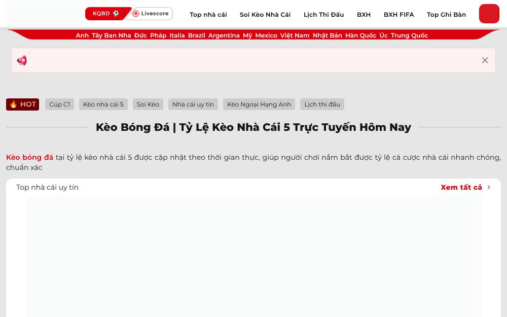The height and width of the screenshot is (317, 507).
Task: Open the Kèo Ngoại Hạng Anh tag
Action: coord(259,104)
